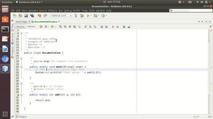This screenshot has height=119, width=213.
Task: Open the Navigate menu
Action: (x=33, y=11)
